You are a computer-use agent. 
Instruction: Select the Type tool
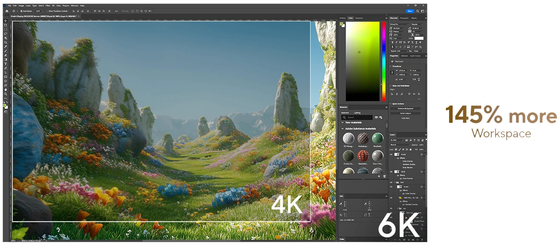pos(5,64)
